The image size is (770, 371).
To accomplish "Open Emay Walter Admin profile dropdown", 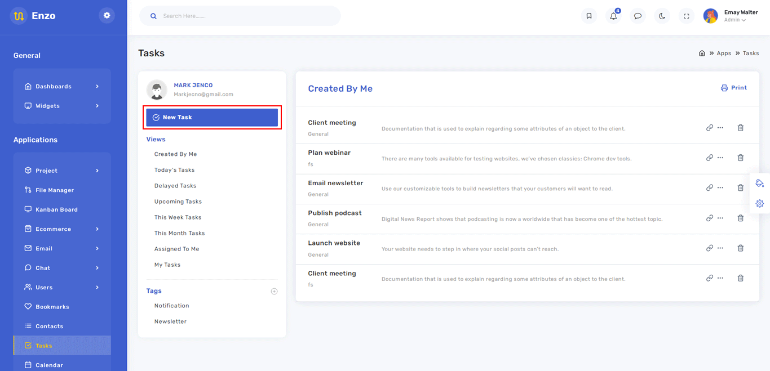I will (x=731, y=16).
